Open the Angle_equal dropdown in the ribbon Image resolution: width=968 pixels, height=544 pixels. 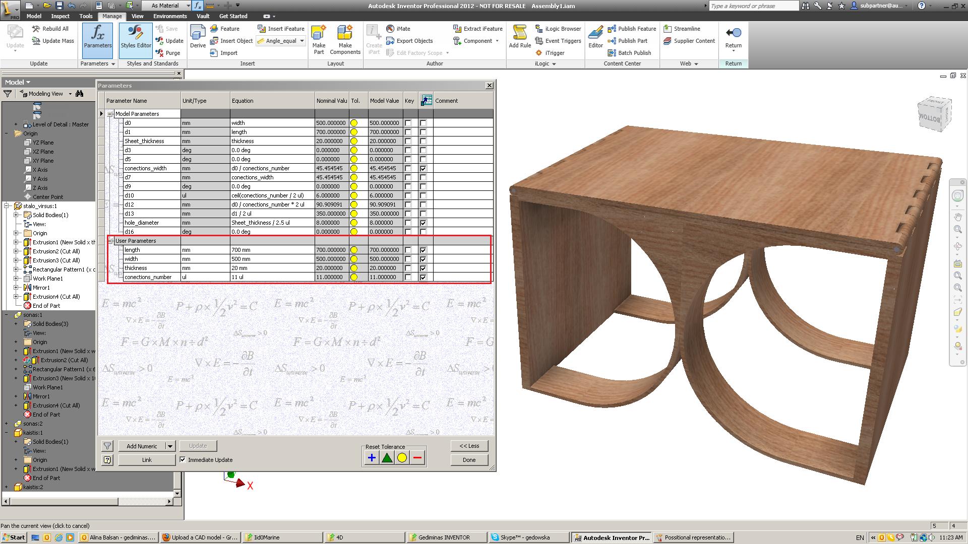click(x=302, y=41)
